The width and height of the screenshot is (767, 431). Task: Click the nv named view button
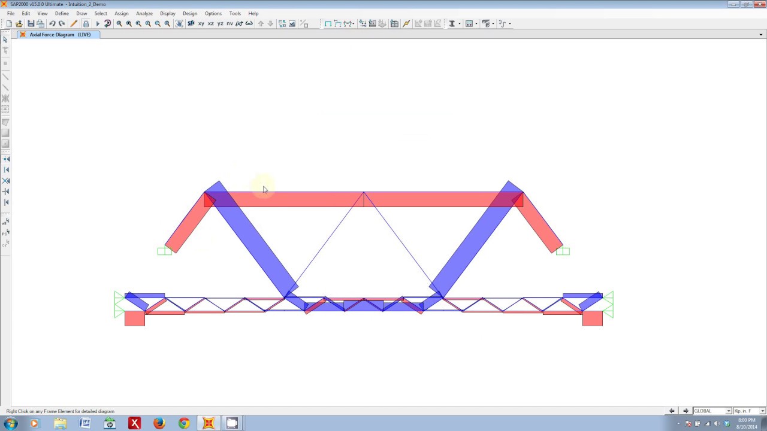point(230,24)
